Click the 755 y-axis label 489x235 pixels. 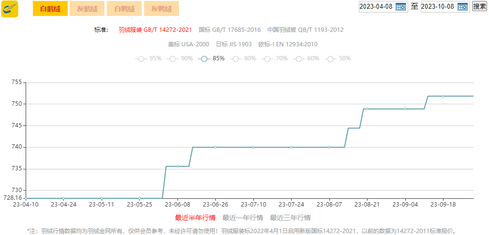click(17, 83)
